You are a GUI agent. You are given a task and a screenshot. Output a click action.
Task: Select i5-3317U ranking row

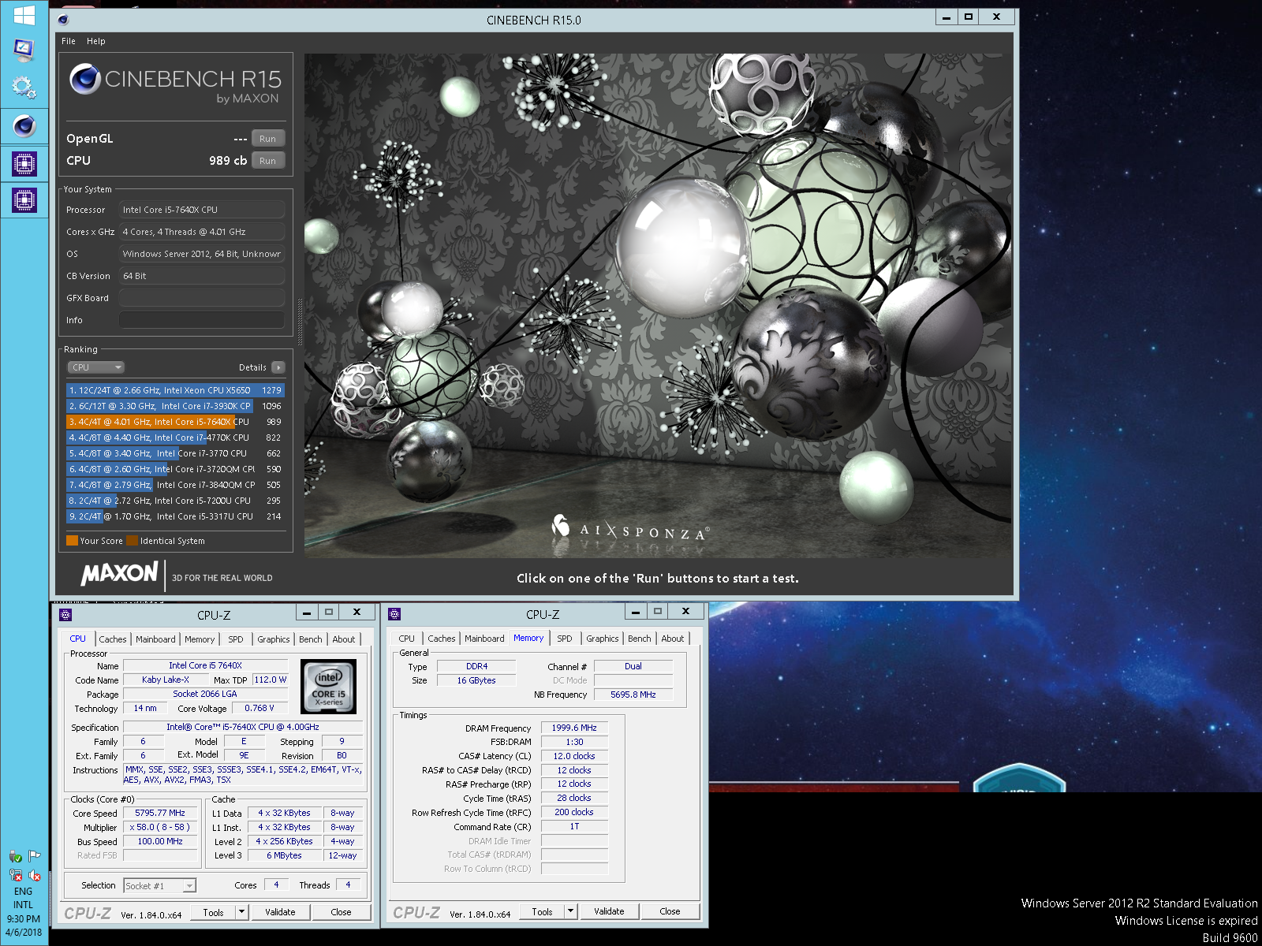pyautogui.click(x=175, y=516)
